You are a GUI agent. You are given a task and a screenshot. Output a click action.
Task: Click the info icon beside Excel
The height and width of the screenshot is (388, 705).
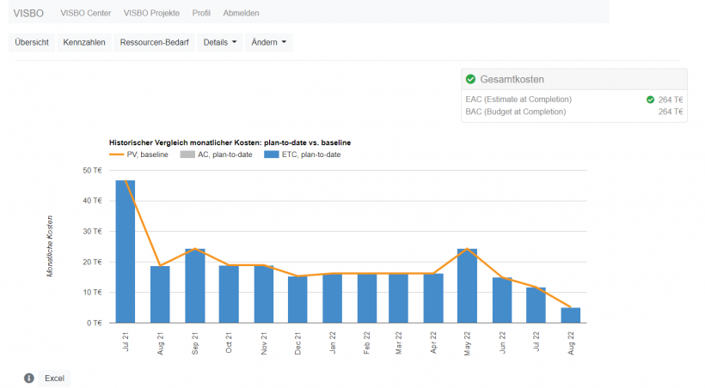tap(28, 378)
